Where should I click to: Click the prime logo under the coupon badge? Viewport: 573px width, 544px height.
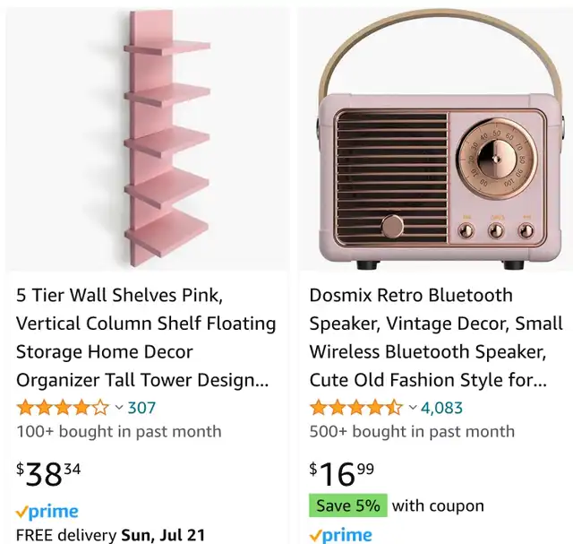click(x=340, y=536)
